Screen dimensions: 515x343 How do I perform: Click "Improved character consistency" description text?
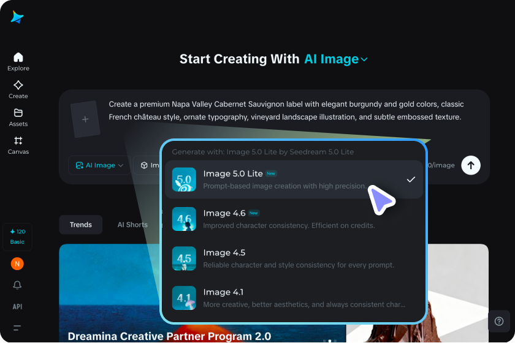[x=289, y=225]
